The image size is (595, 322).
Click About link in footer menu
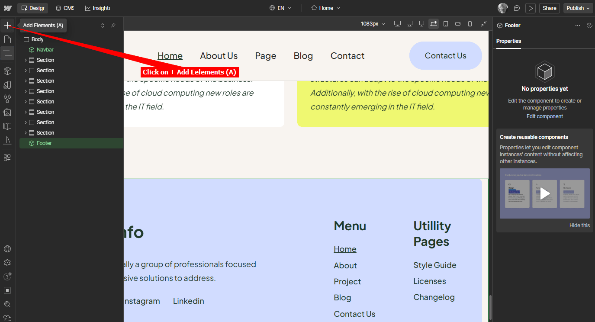click(345, 266)
